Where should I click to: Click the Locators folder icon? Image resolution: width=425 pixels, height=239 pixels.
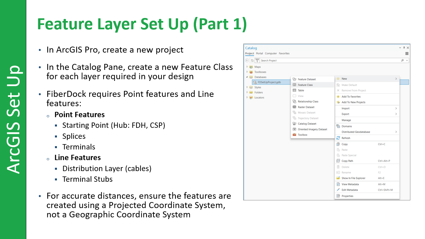251,98
